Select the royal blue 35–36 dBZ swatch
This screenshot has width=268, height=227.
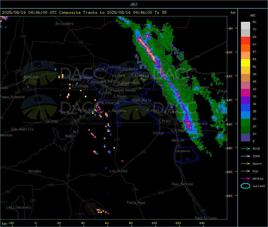click(245, 108)
